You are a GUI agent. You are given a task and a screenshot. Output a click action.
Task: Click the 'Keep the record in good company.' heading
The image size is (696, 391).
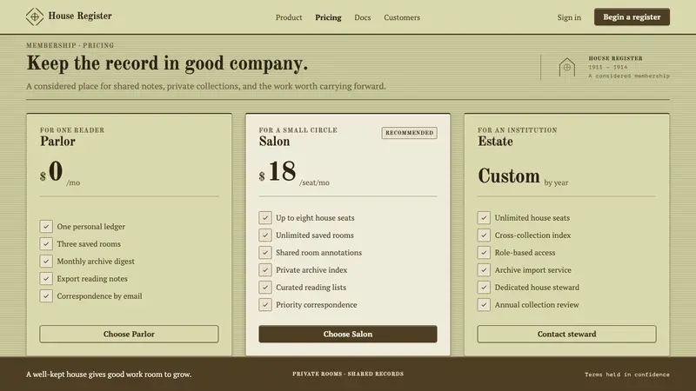pos(167,63)
